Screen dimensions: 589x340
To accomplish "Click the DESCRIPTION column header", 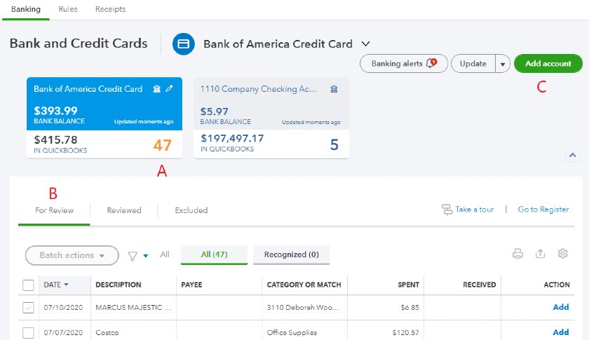I will [x=119, y=285].
